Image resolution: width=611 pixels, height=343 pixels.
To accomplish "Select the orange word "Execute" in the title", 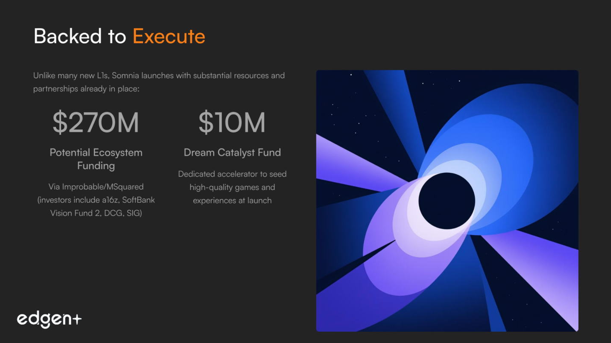I will (169, 36).
